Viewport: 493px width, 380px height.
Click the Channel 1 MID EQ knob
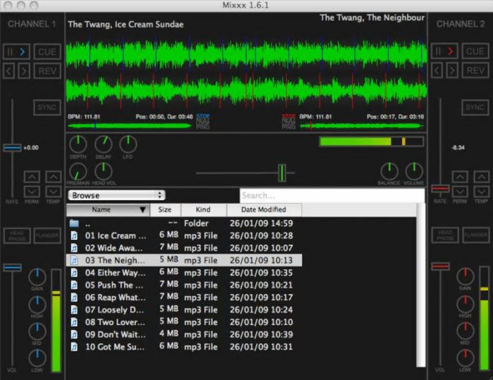37,332
